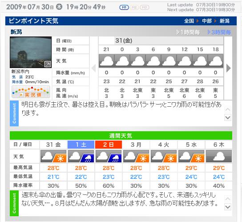The image size is (242, 222).
Task: Click cloudy icon for 6 o'clock
Action: [153, 61]
